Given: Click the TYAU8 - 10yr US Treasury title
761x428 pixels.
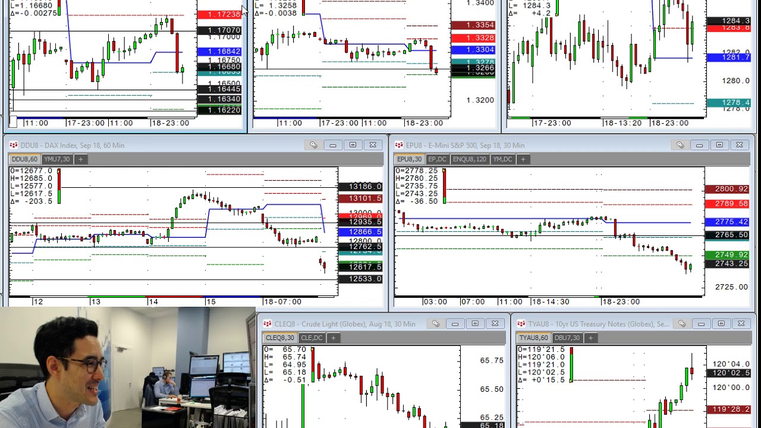Looking at the screenshot, I should click(599, 323).
